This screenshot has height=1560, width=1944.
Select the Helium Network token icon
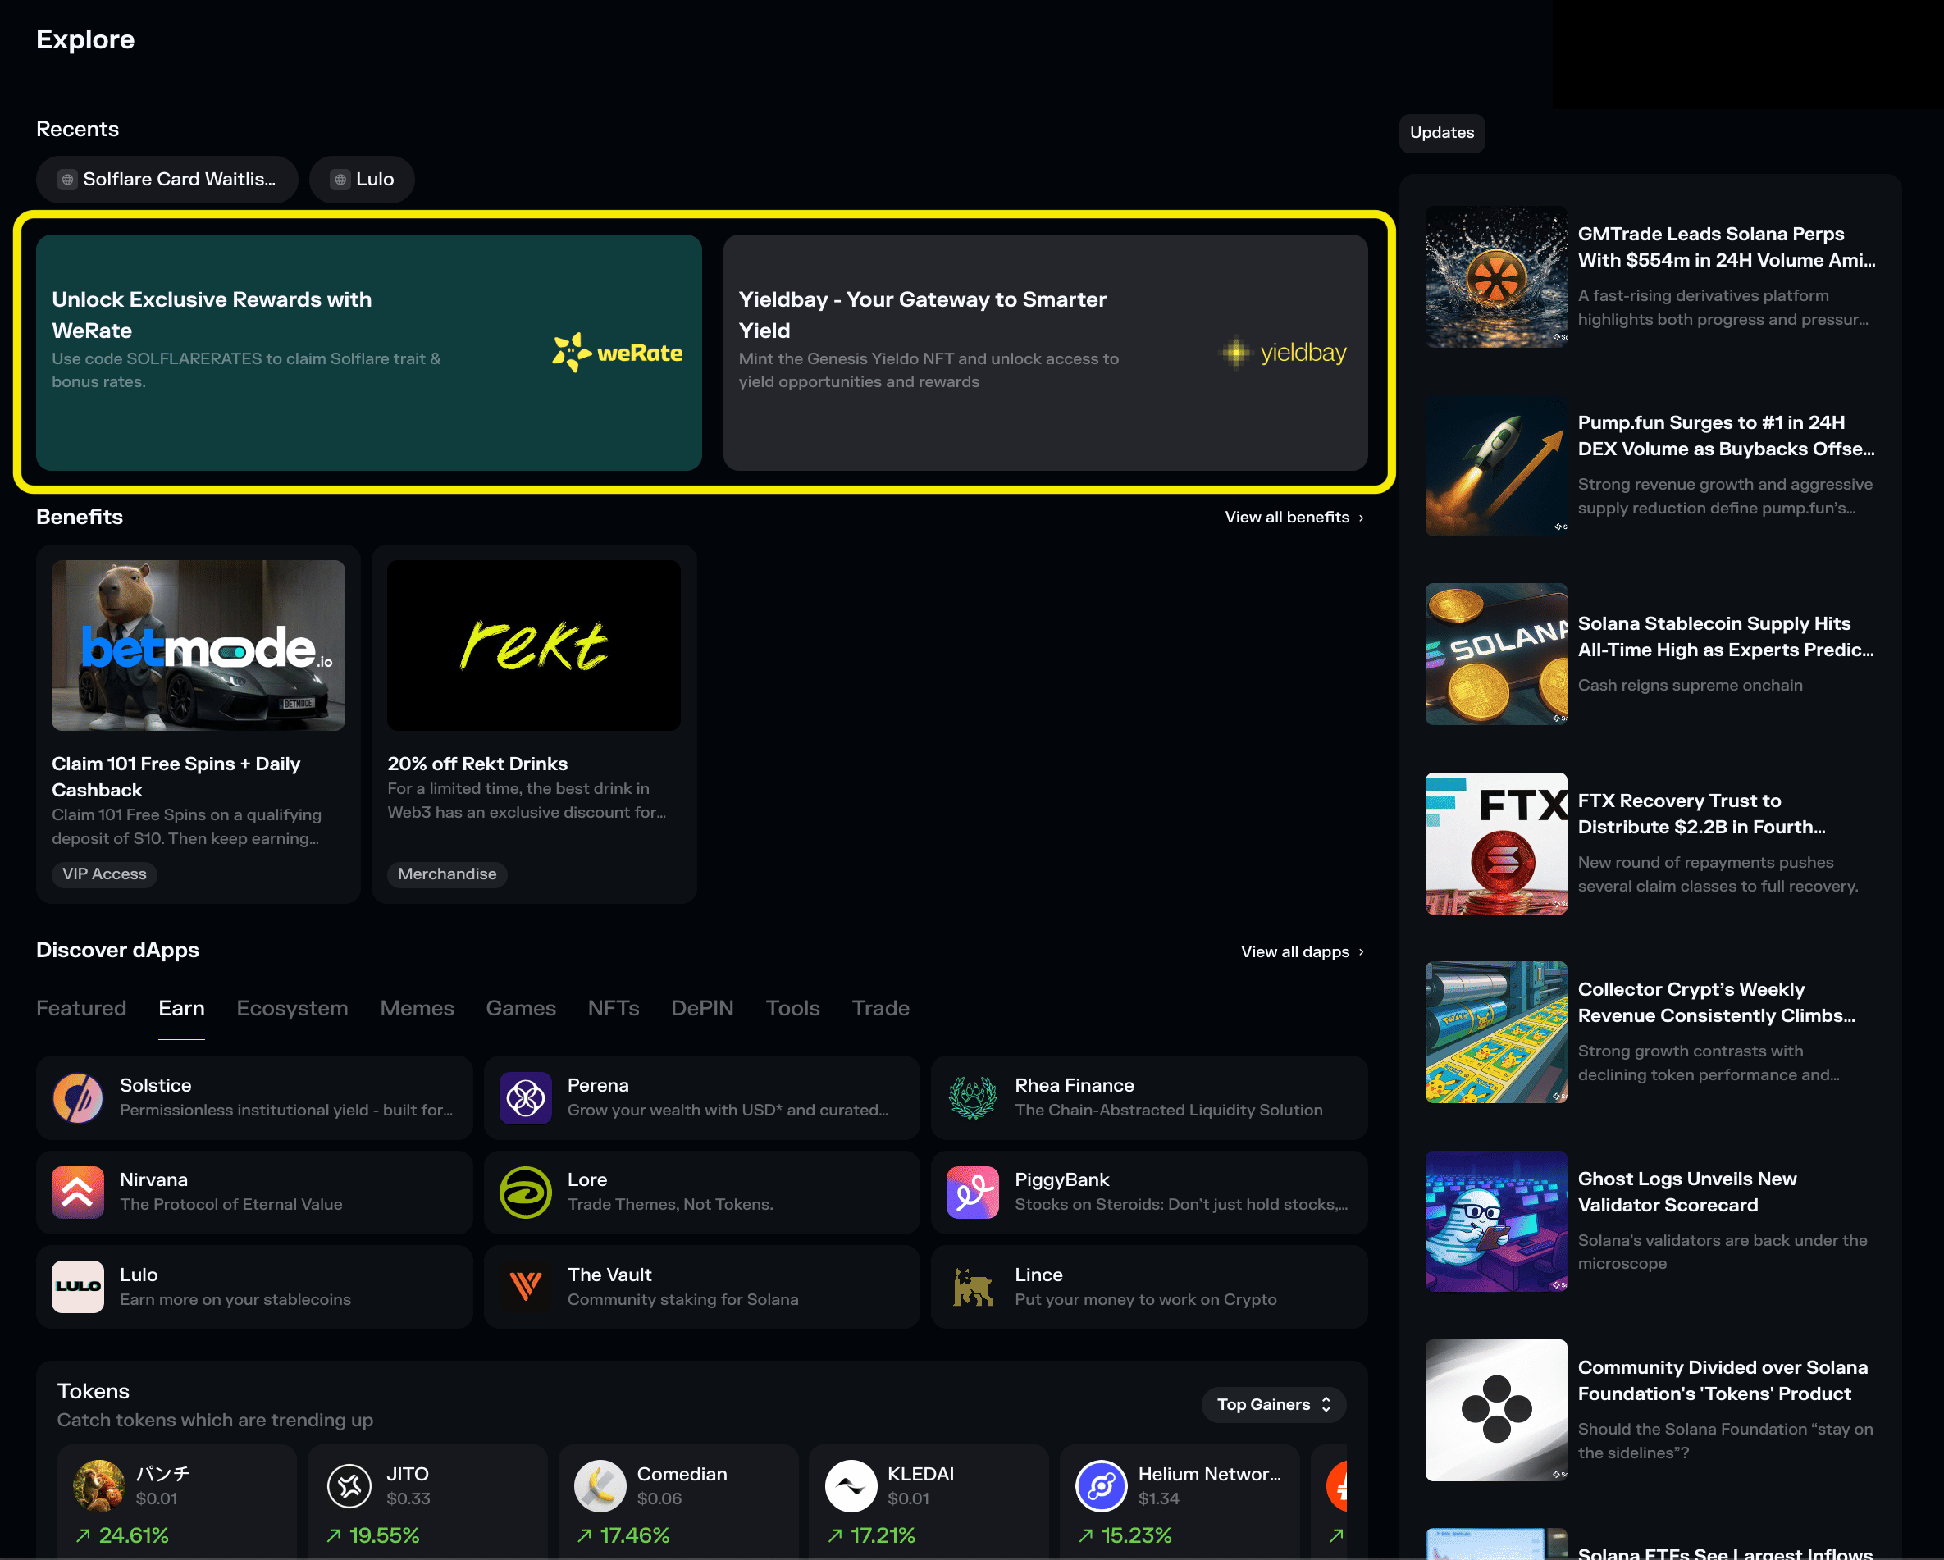(1102, 1485)
